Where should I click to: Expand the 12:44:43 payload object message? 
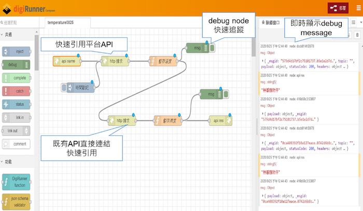[x=263, y=196]
